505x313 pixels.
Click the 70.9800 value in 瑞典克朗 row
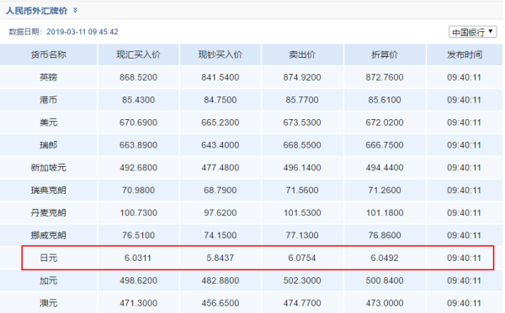click(x=139, y=190)
